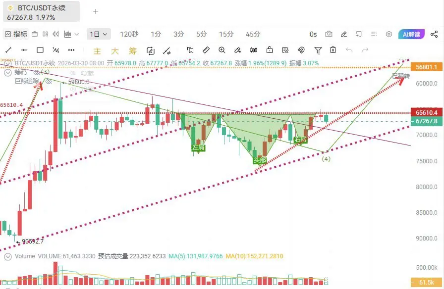Open the 指标 indicators panel
This screenshot has height=289, width=444.
16,34
